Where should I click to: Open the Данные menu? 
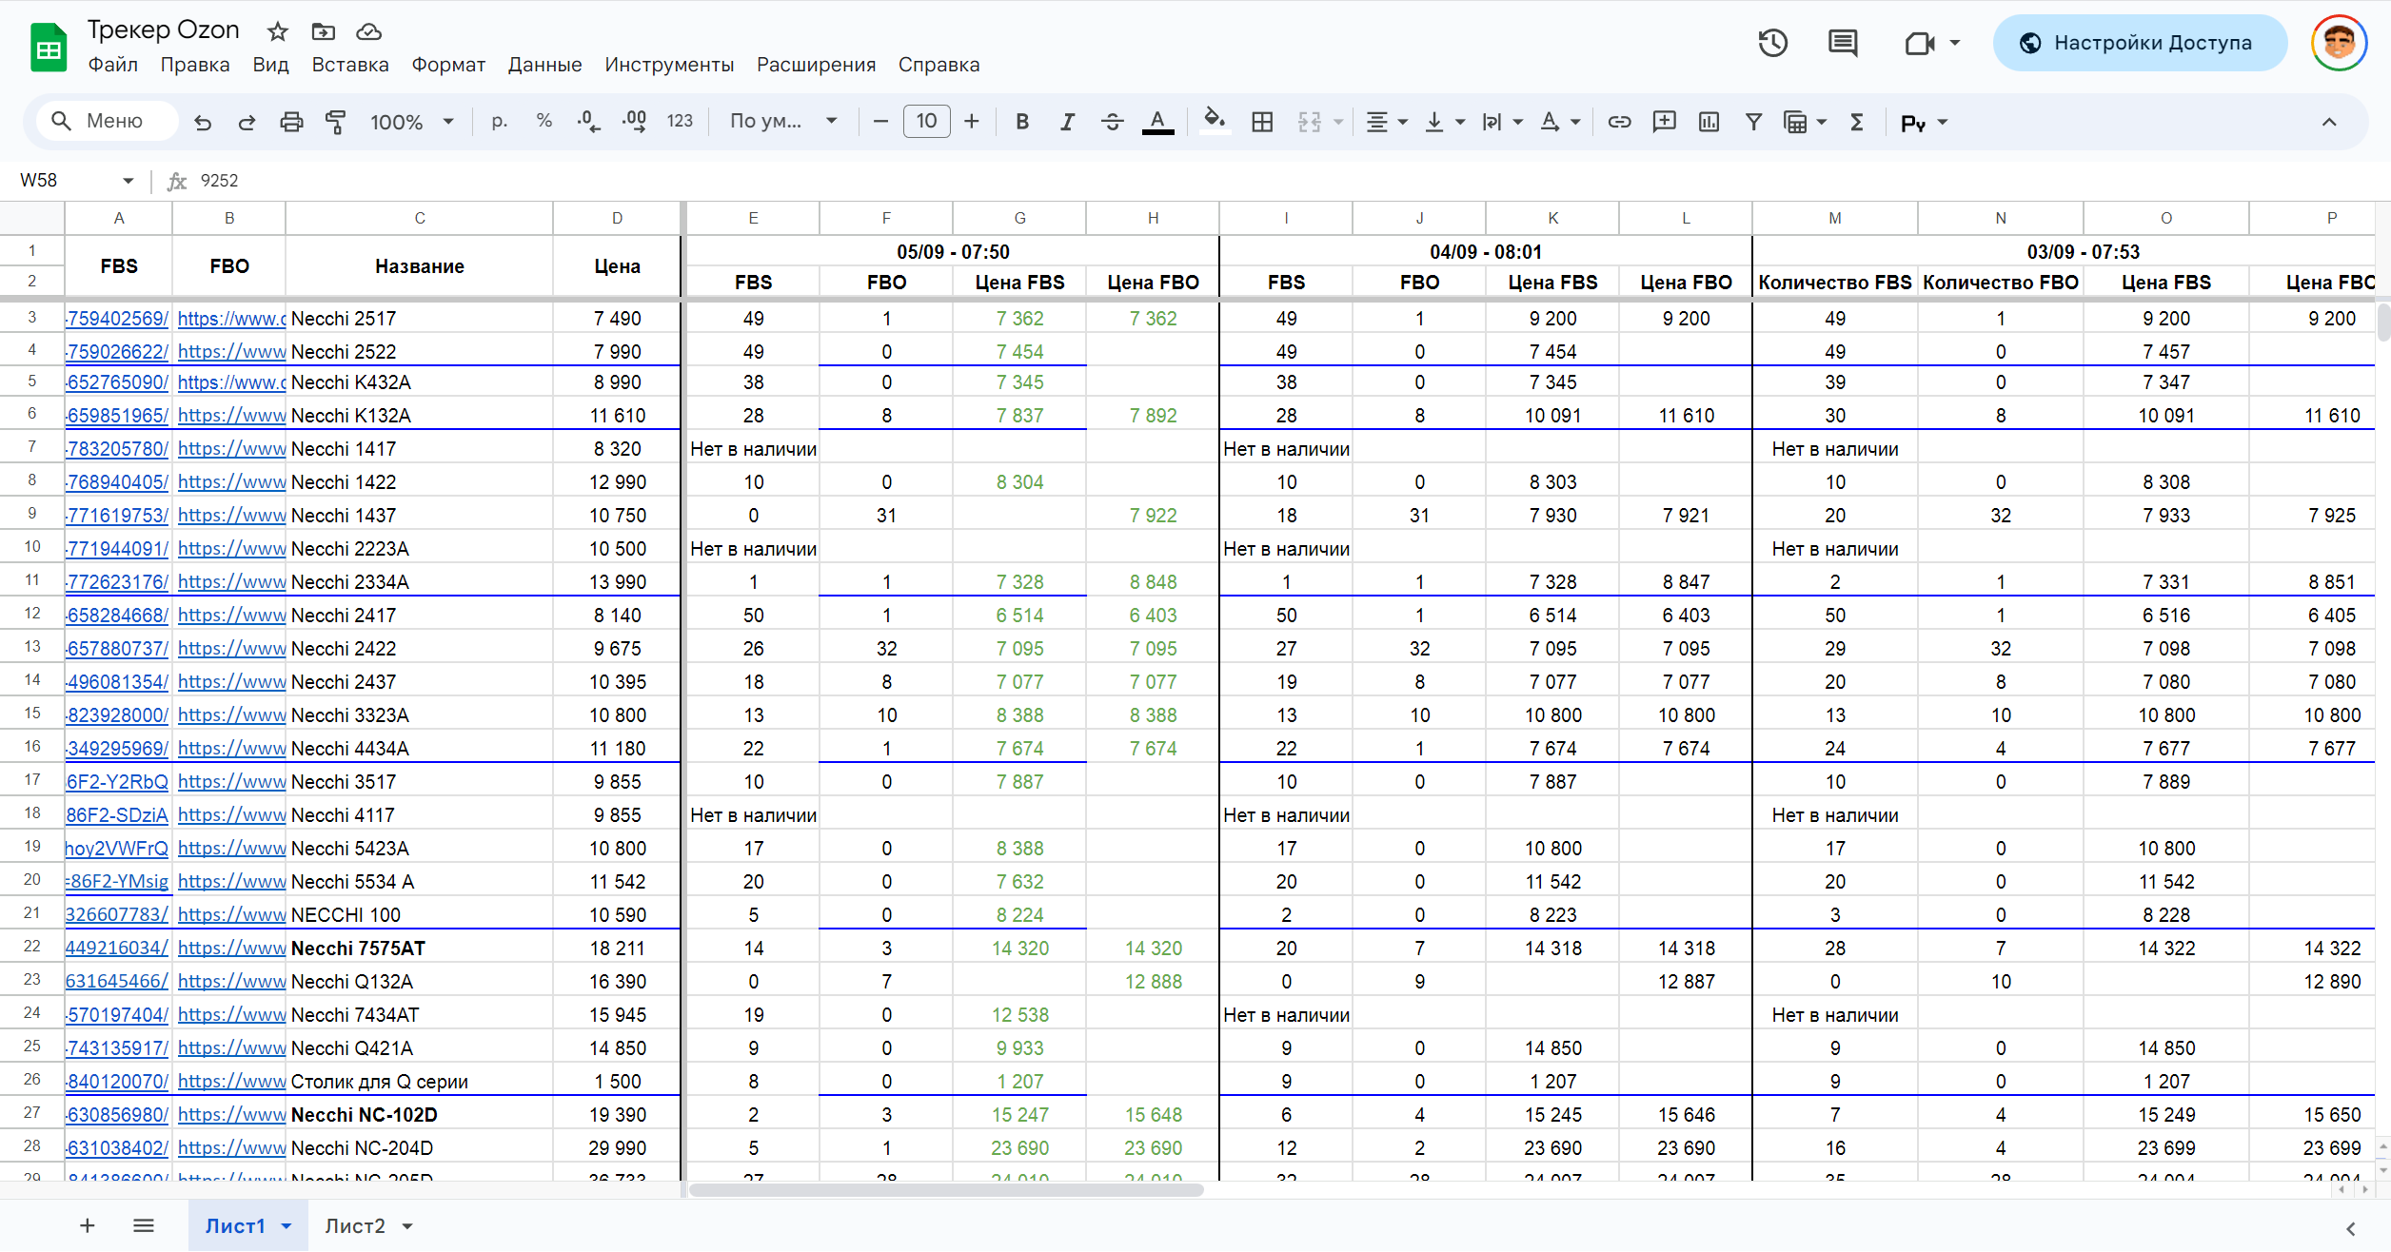point(544,65)
